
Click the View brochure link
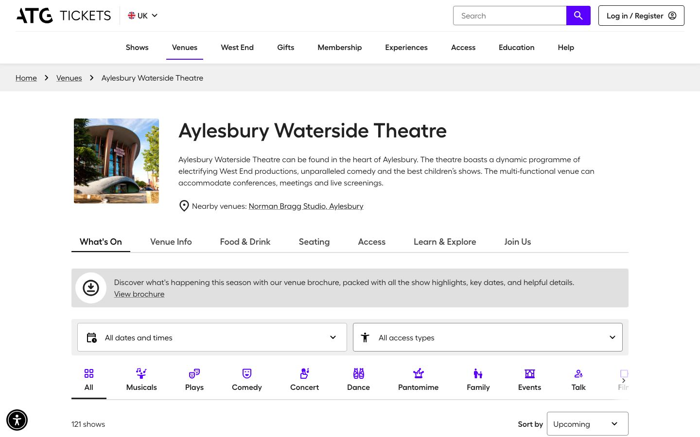[139, 294]
